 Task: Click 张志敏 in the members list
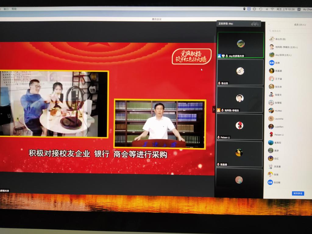[277, 183]
